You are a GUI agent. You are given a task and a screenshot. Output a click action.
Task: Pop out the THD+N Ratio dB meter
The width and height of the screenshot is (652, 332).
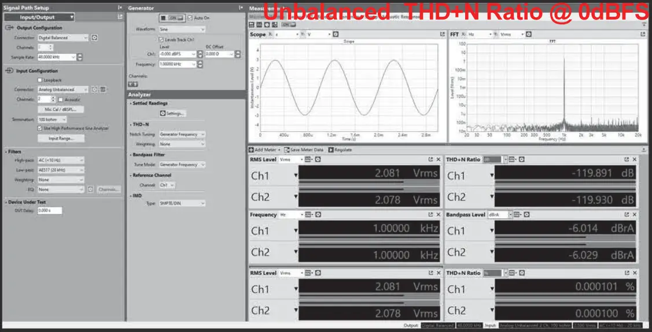point(627,159)
